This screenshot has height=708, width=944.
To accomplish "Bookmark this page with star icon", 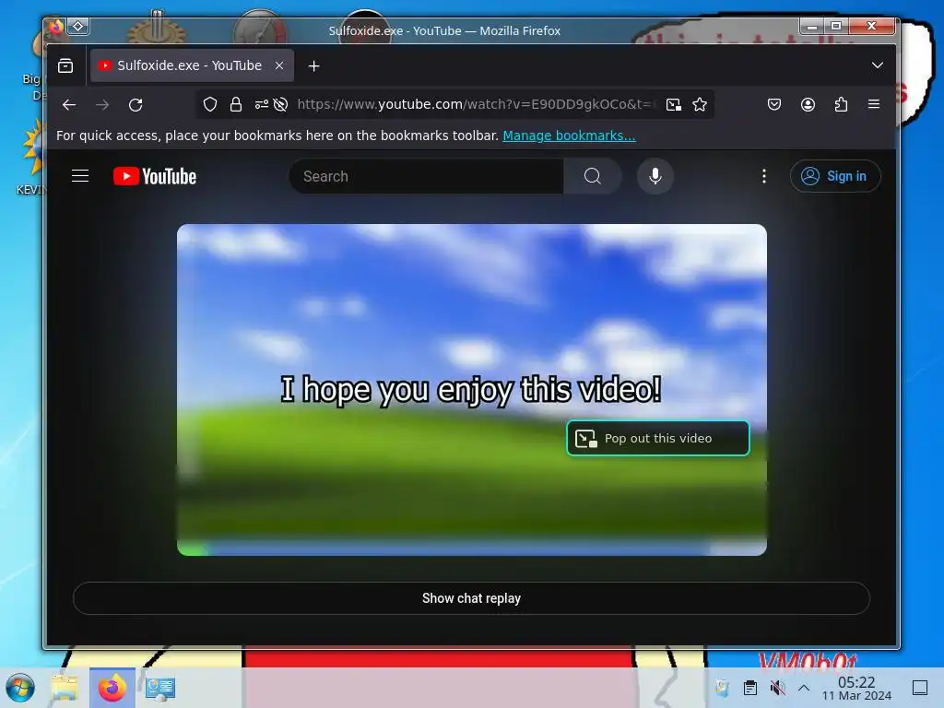I will click(700, 105).
